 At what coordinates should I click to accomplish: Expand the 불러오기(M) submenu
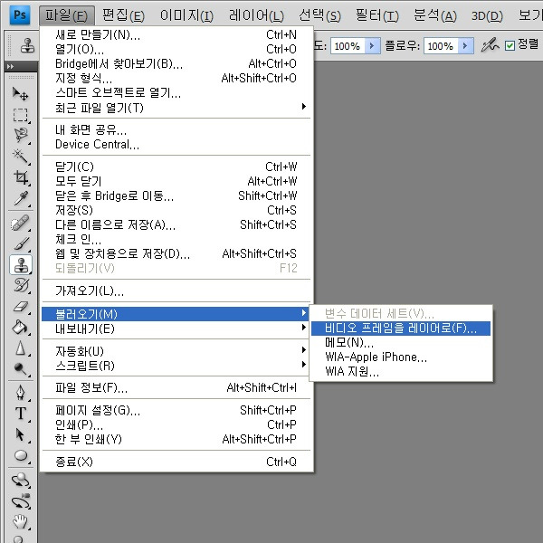point(176,314)
